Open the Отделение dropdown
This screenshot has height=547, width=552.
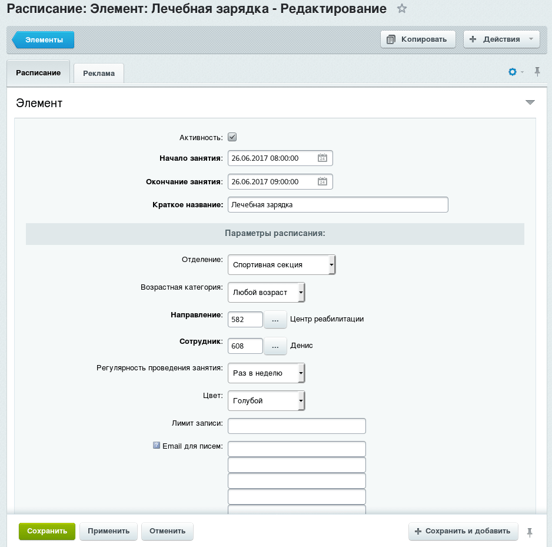(282, 265)
